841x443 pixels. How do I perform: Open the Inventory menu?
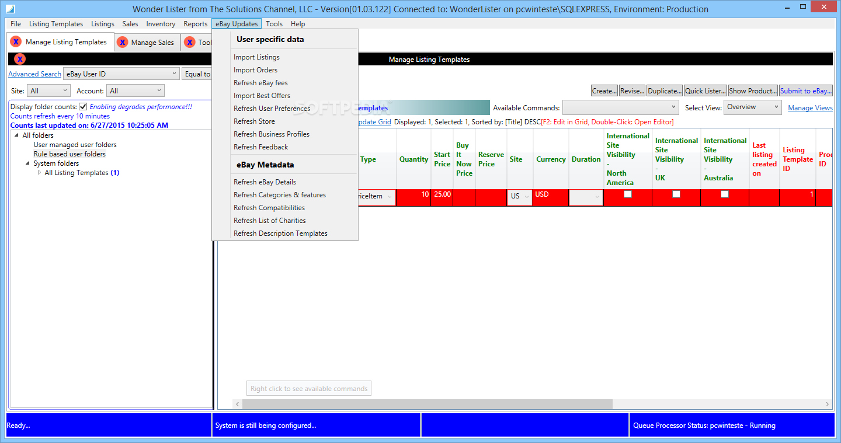coord(161,24)
